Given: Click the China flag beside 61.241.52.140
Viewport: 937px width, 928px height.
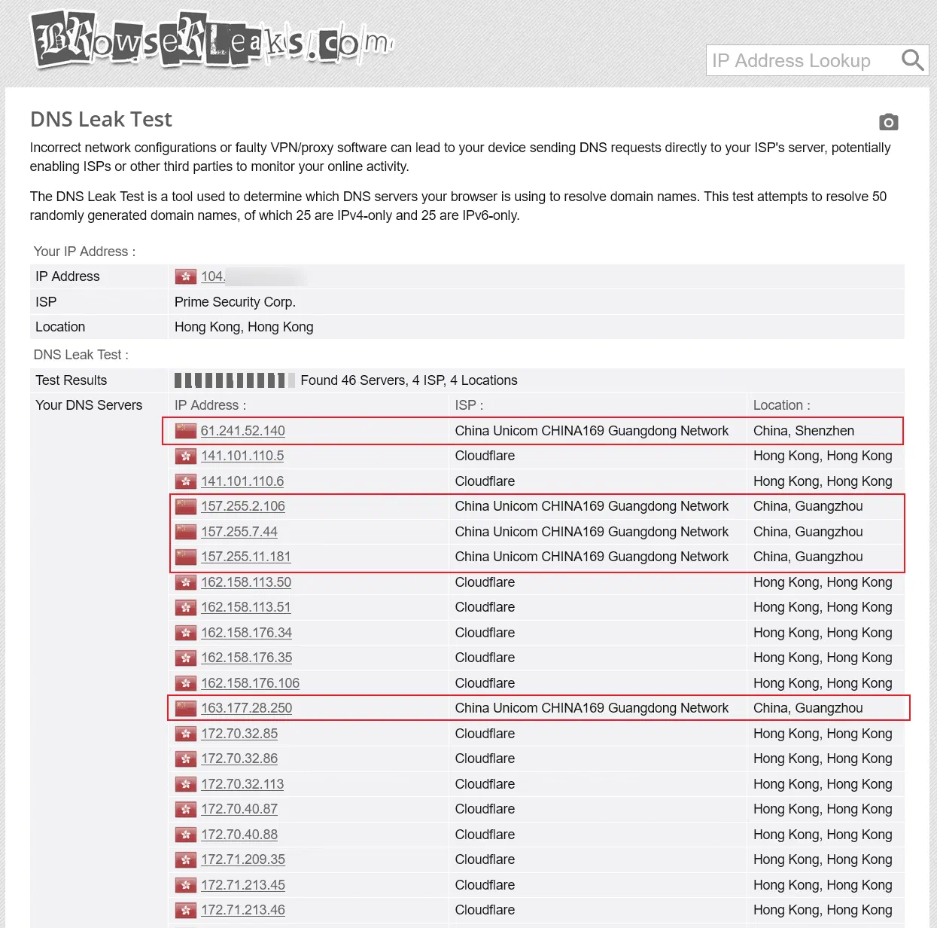Looking at the screenshot, I should (x=185, y=430).
